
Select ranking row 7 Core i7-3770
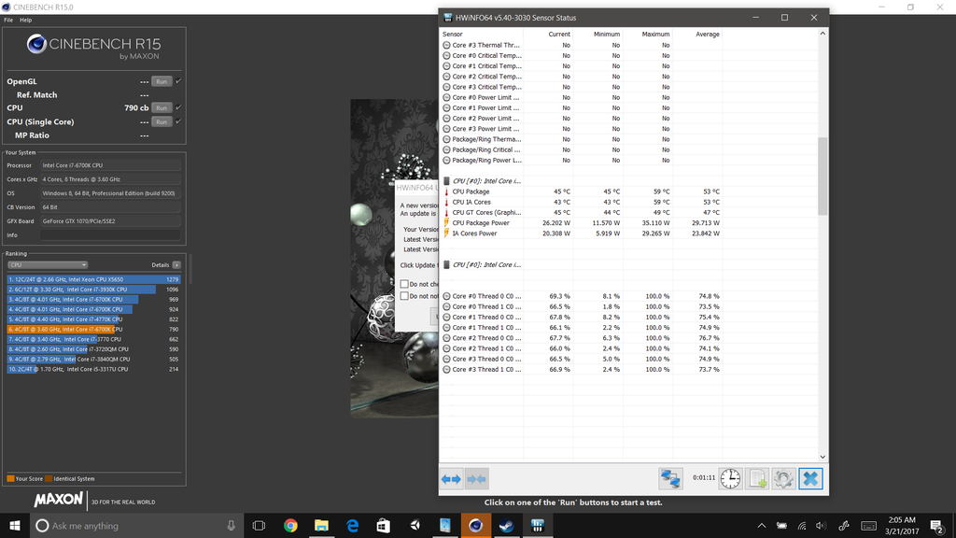pos(93,339)
